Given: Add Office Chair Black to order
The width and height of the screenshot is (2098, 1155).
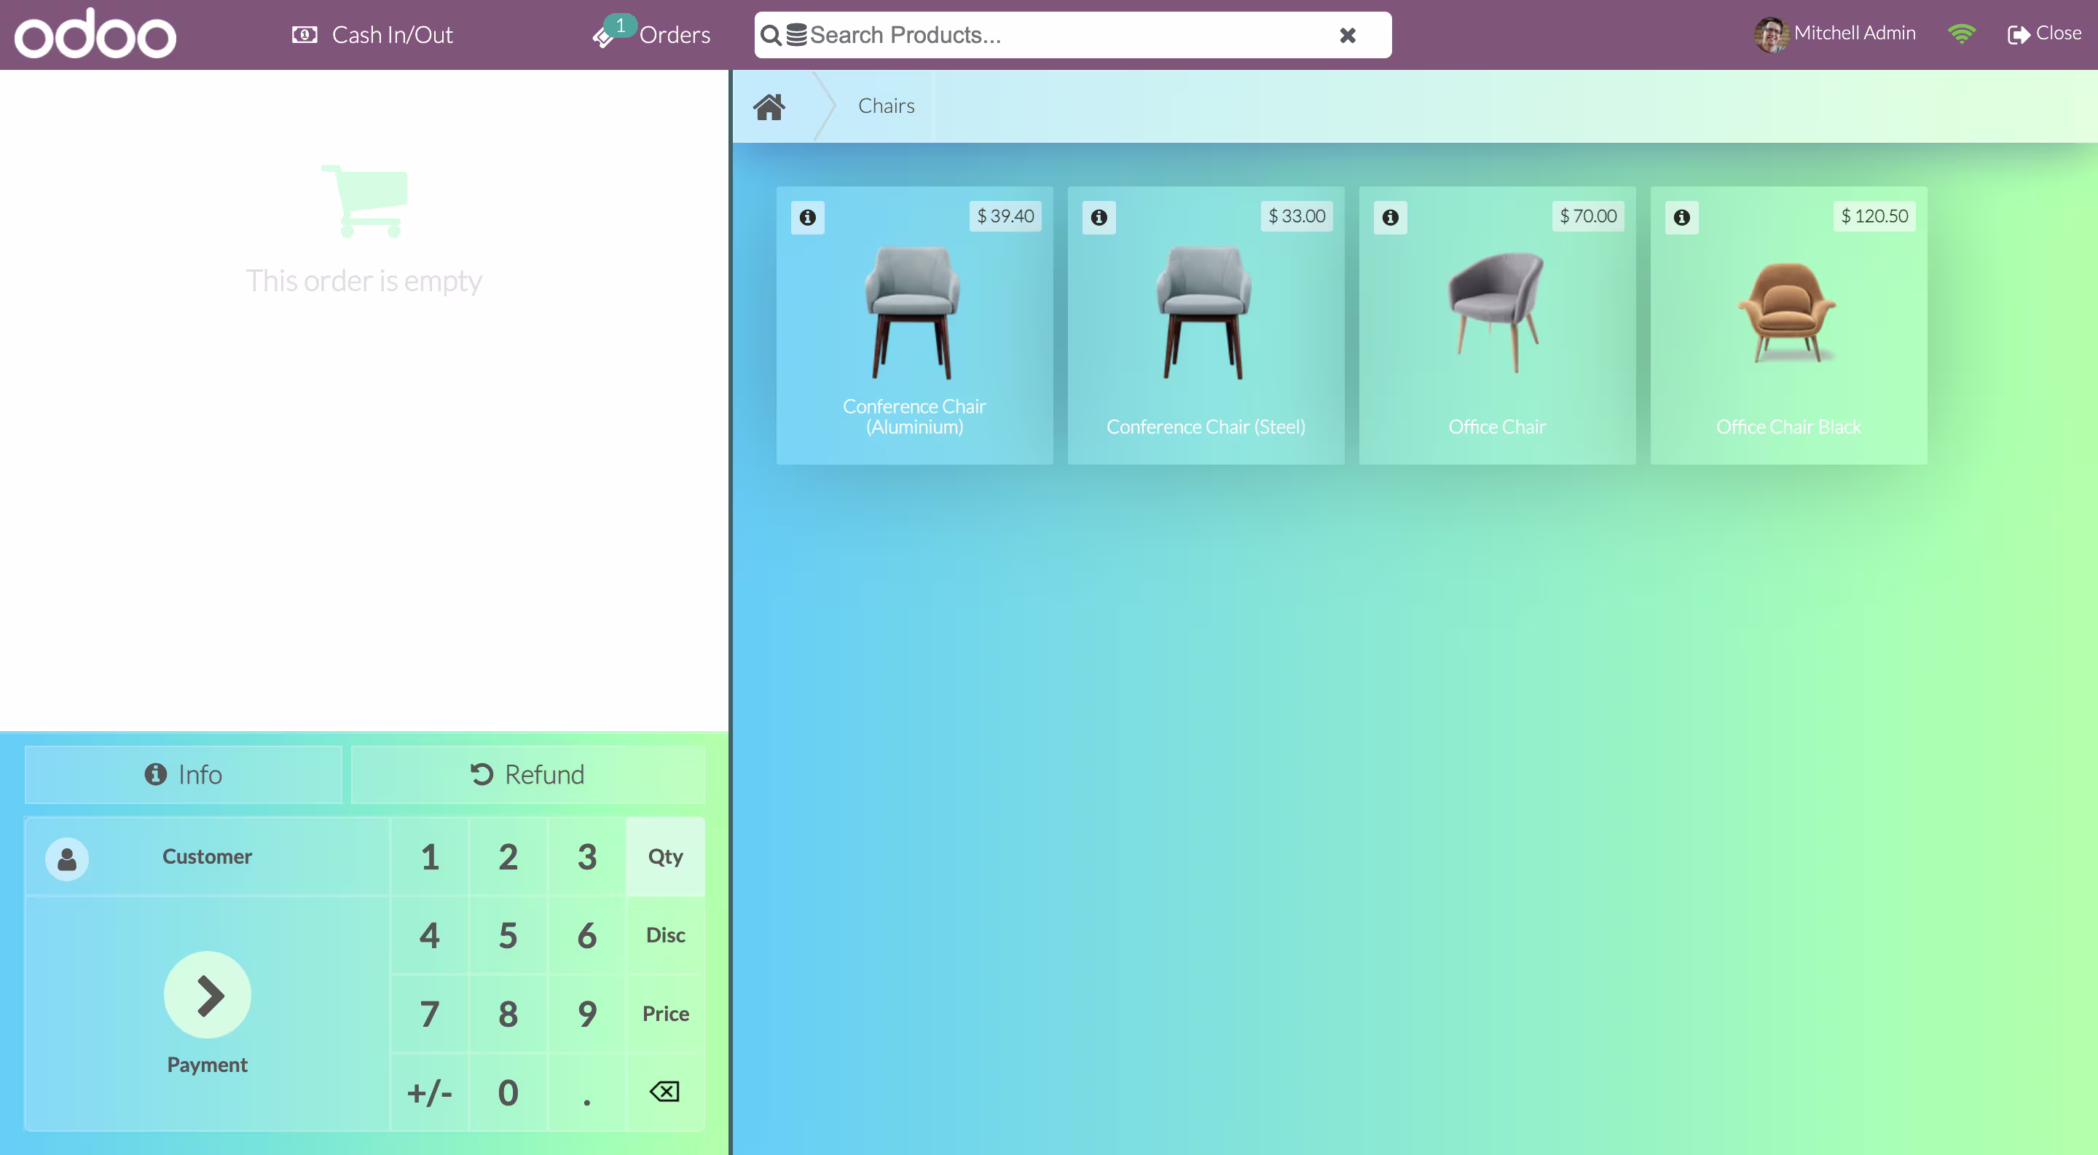Looking at the screenshot, I should 1788,326.
